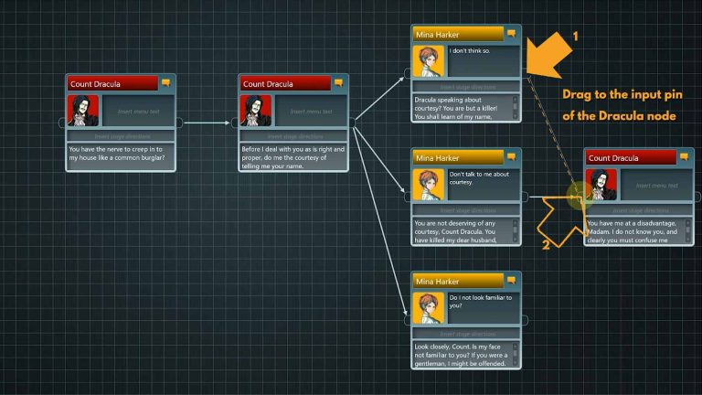Click empty menu text field in 'at a disadvantage' node
The image size is (702, 395).
click(657, 185)
